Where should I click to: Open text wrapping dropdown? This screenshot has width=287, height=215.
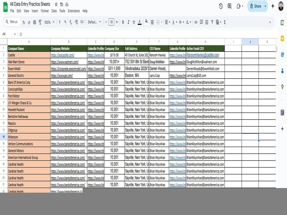click(182, 22)
